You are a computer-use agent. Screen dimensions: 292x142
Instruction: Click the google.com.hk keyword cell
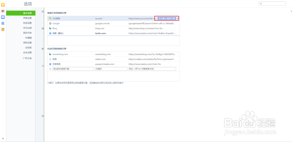[102, 23]
